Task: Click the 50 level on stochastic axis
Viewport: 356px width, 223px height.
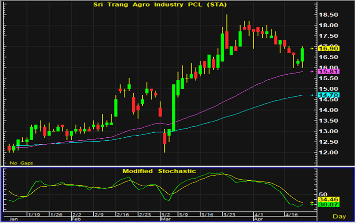Action: tap(323, 195)
